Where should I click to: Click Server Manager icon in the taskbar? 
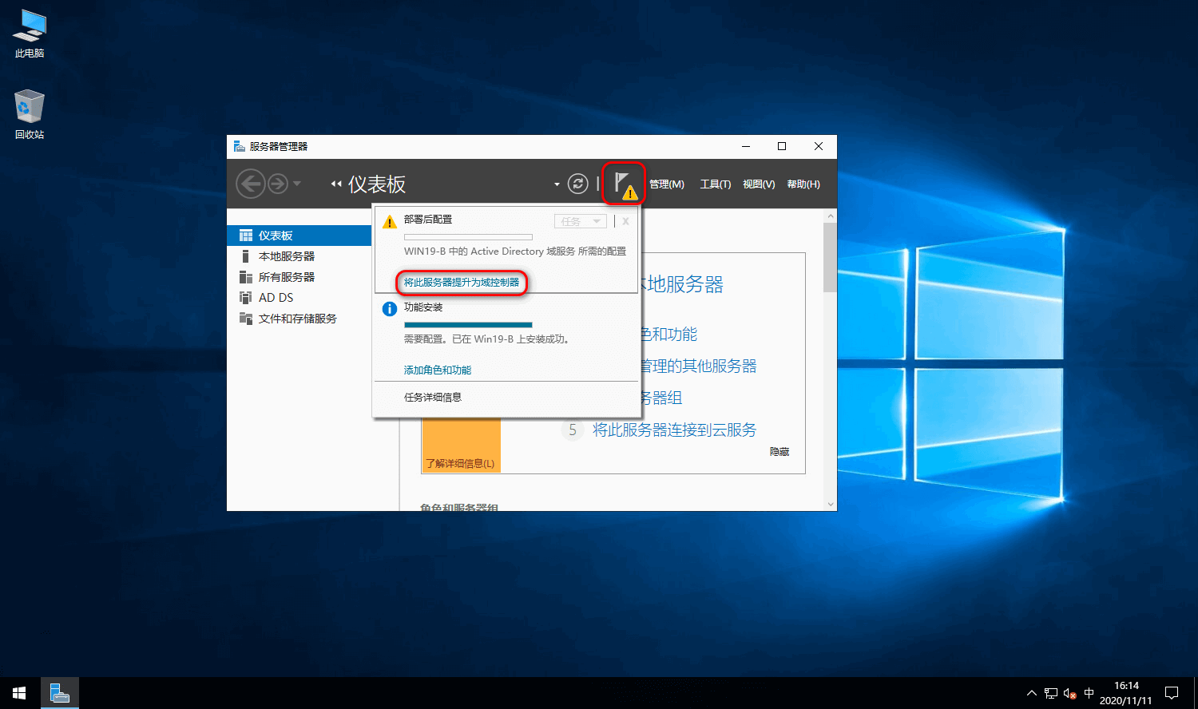tap(60, 693)
